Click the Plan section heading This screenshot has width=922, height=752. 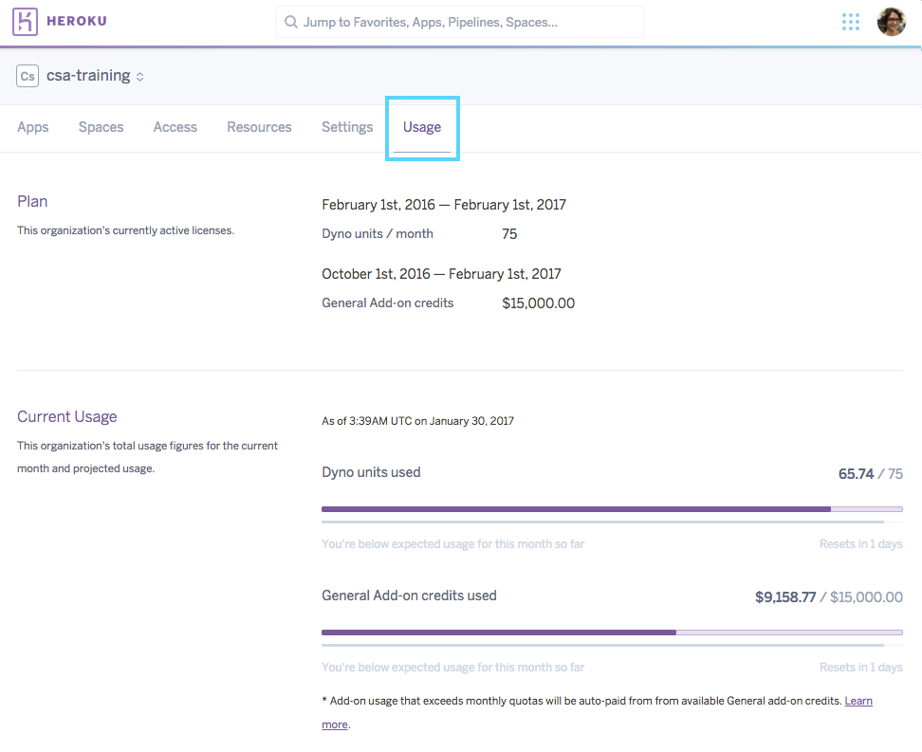[32, 202]
